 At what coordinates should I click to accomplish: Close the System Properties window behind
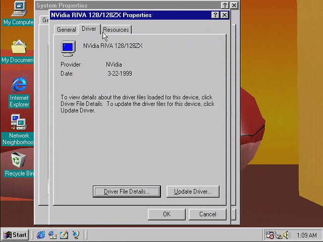point(234,6)
